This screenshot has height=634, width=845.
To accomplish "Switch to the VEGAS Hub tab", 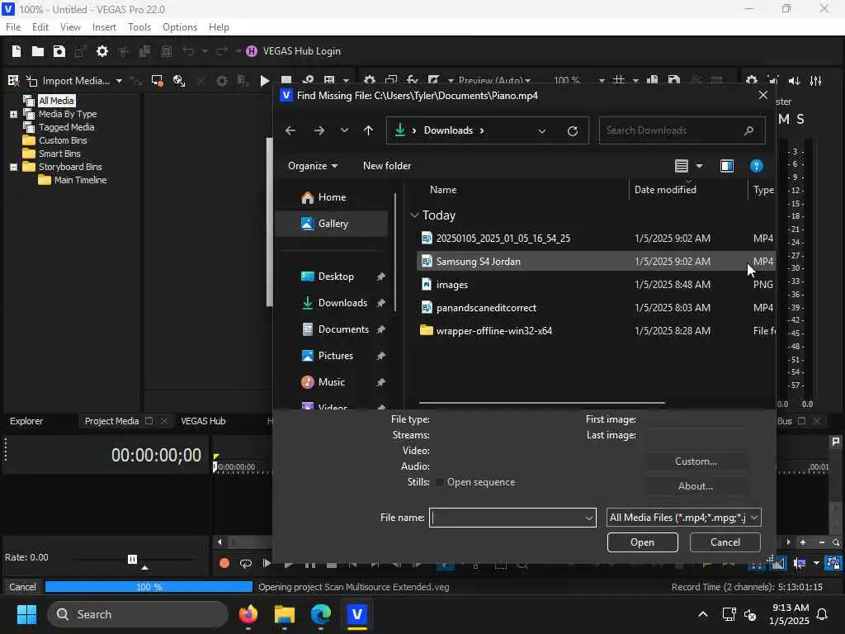I will [x=203, y=421].
